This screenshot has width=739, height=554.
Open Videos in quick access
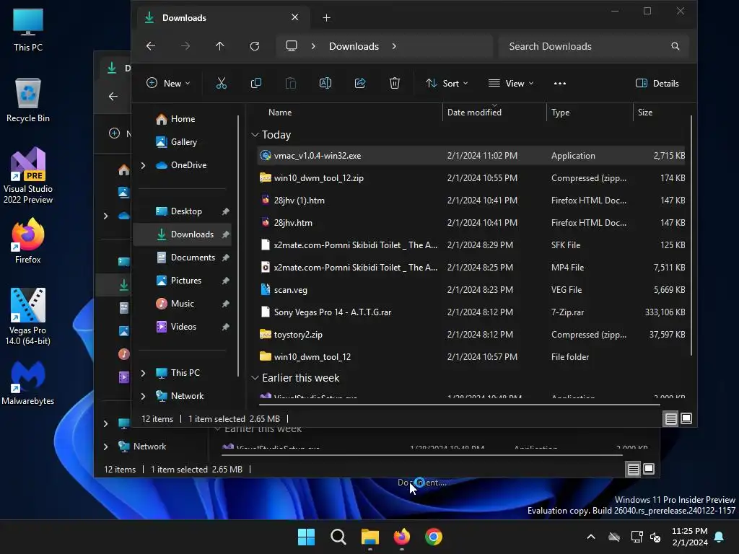coord(184,327)
